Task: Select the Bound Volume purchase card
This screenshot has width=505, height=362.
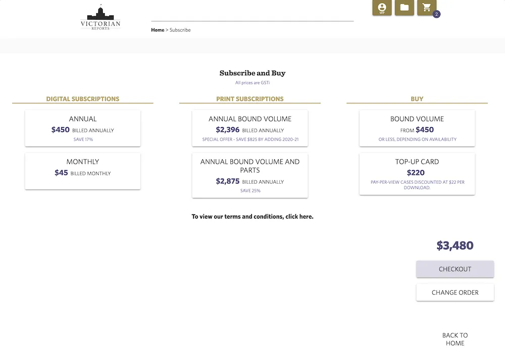Action: pos(417,128)
